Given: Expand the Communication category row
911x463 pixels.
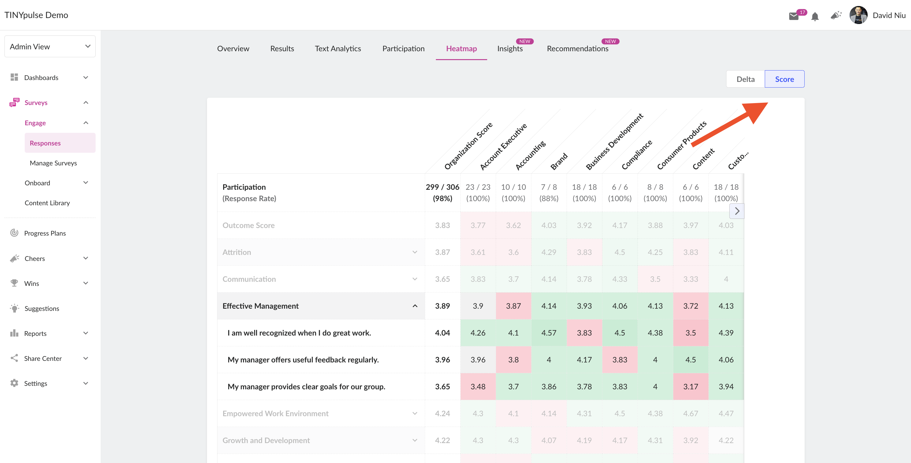Looking at the screenshot, I should (x=415, y=279).
